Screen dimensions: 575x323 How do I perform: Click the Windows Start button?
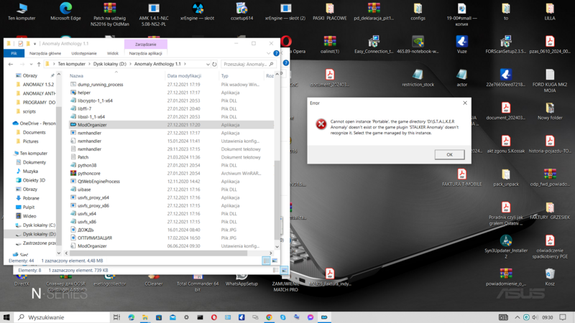coord(7,317)
